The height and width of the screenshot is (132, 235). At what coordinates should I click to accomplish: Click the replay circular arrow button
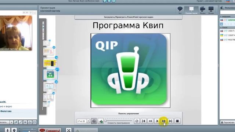[x=137, y=121]
